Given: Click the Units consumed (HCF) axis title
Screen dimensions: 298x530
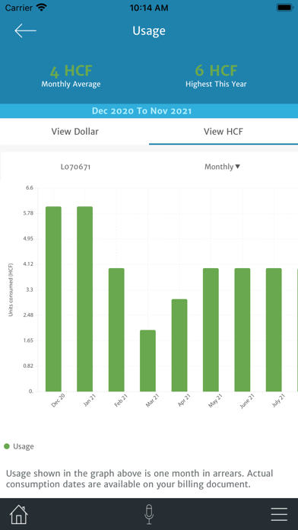Looking at the screenshot, I should tap(11, 289).
